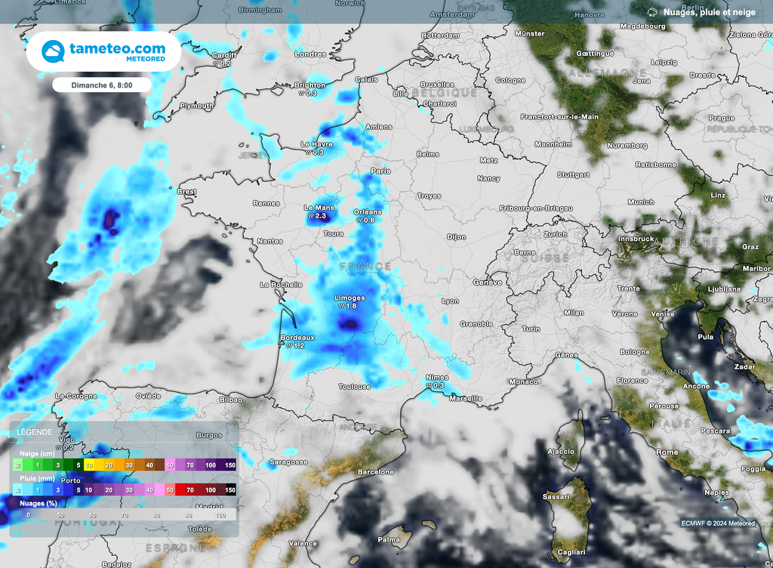Pick the yellow 10 cm swatch in Neige scale
Viewport: 773px width, 568px height.
pyautogui.click(x=88, y=466)
